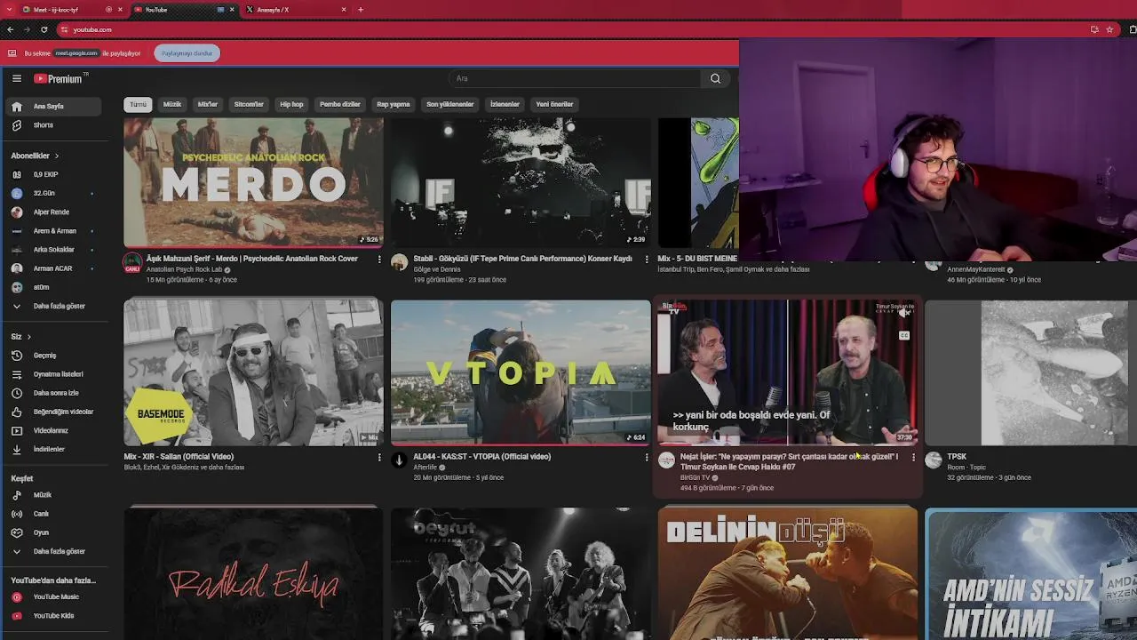Select the Hip hop filter chip
Viewport: 1137px width, 640px height.
click(291, 104)
